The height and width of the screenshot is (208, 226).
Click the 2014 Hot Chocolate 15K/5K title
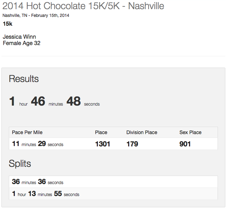point(83,6)
